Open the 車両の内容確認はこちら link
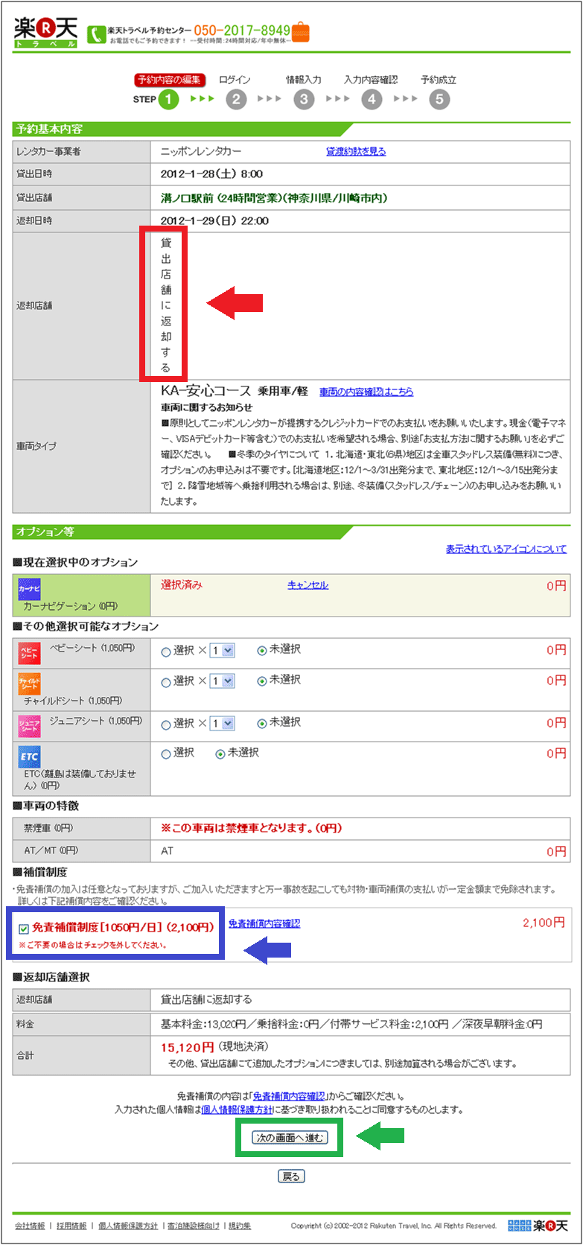This screenshot has height=1245, width=583. point(366,392)
